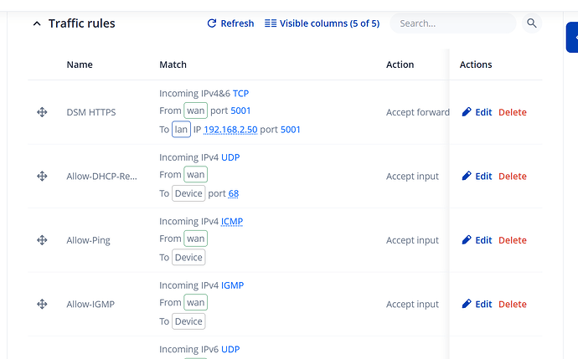
Task: Click the move handle for Allow-DHCP-Re... rule
Action: pos(42,177)
